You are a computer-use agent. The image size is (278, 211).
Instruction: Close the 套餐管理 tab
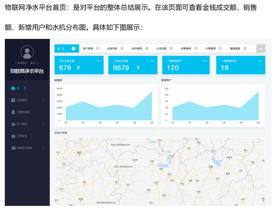click(245, 48)
